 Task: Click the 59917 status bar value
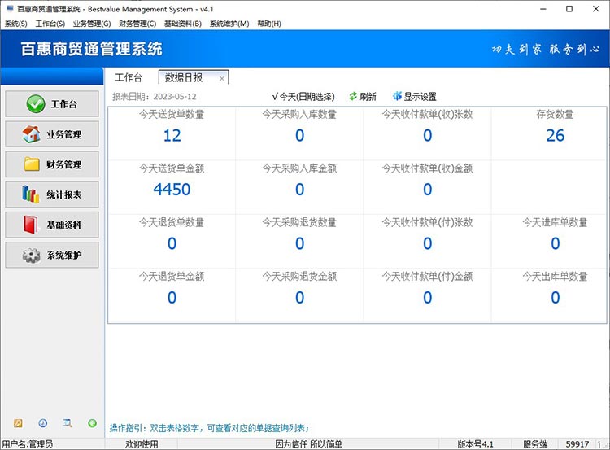(577, 444)
